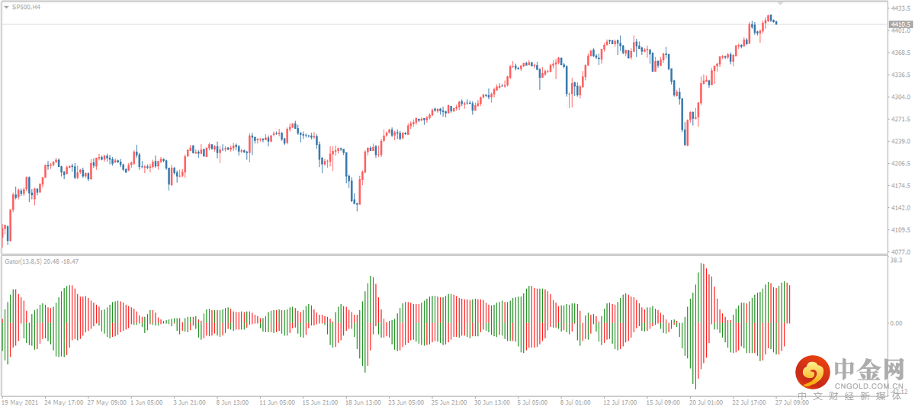Viewport: 915px width, 410px height.
Task: Click price level 4239.0 on axis
Action: click(900, 141)
